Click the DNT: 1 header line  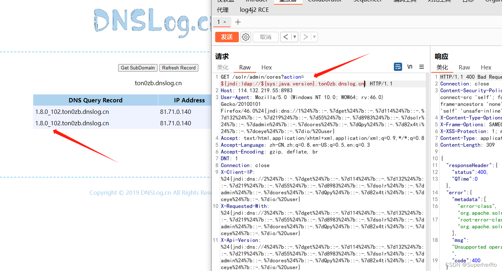229,159
